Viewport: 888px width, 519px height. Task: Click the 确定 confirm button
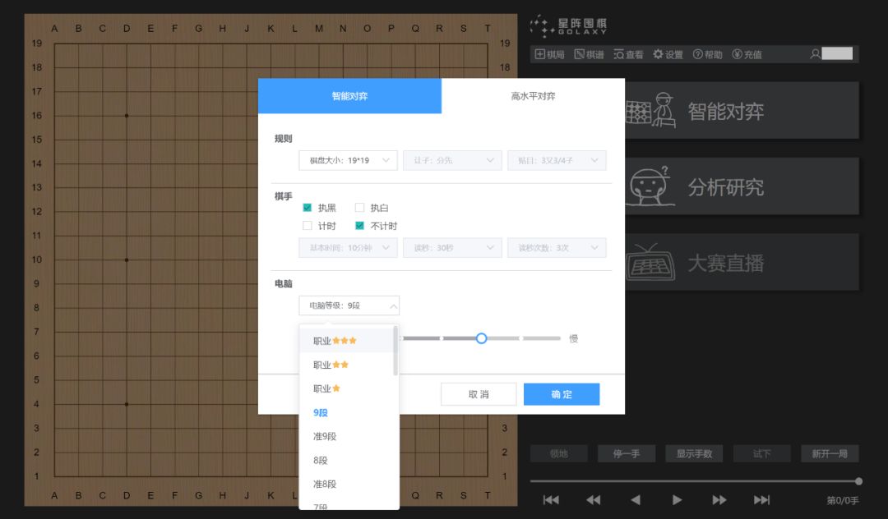(x=562, y=394)
